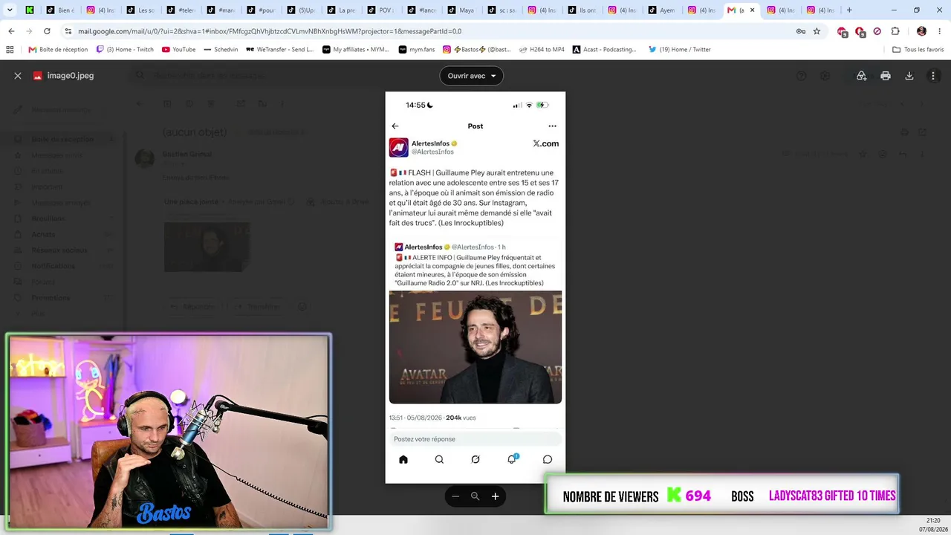
Task: Open Chrome's three-dot menu
Action: click(940, 31)
